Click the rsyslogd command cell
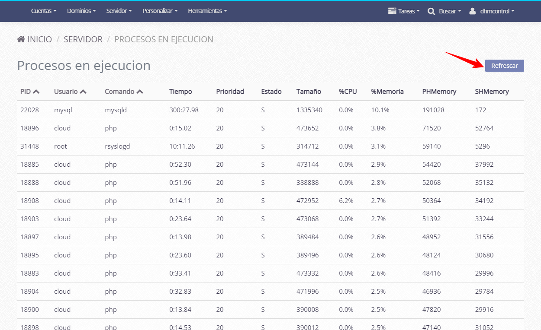 click(117, 146)
